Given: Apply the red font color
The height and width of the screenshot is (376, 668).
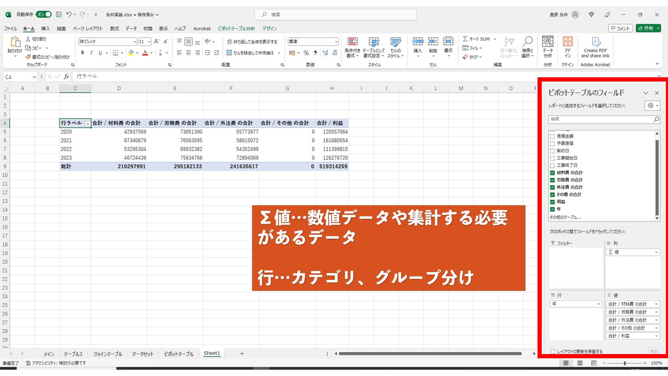Looking at the screenshot, I should [x=146, y=53].
